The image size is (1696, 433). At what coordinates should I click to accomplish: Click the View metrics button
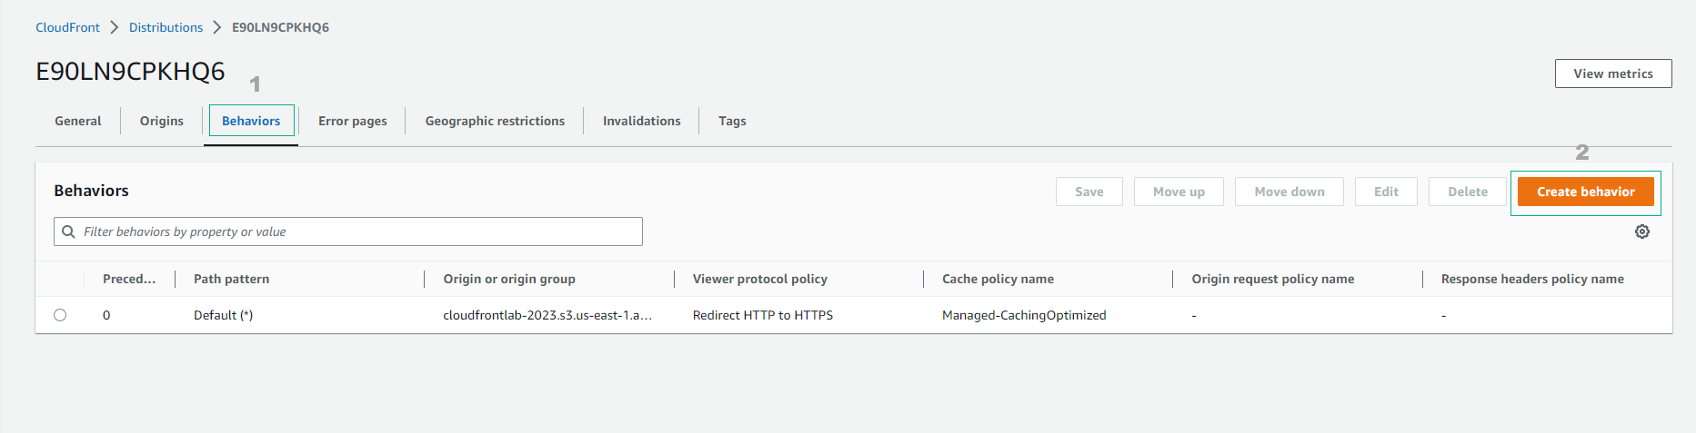coord(1613,74)
